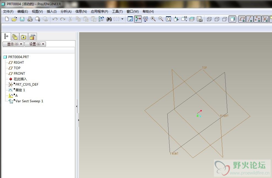Switch to Wireframe display style
272x178 pixels.
click(209, 19)
